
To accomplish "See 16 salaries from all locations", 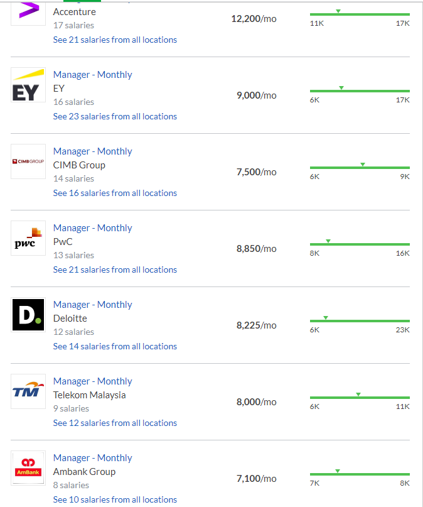I will pyautogui.click(x=115, y=193).
